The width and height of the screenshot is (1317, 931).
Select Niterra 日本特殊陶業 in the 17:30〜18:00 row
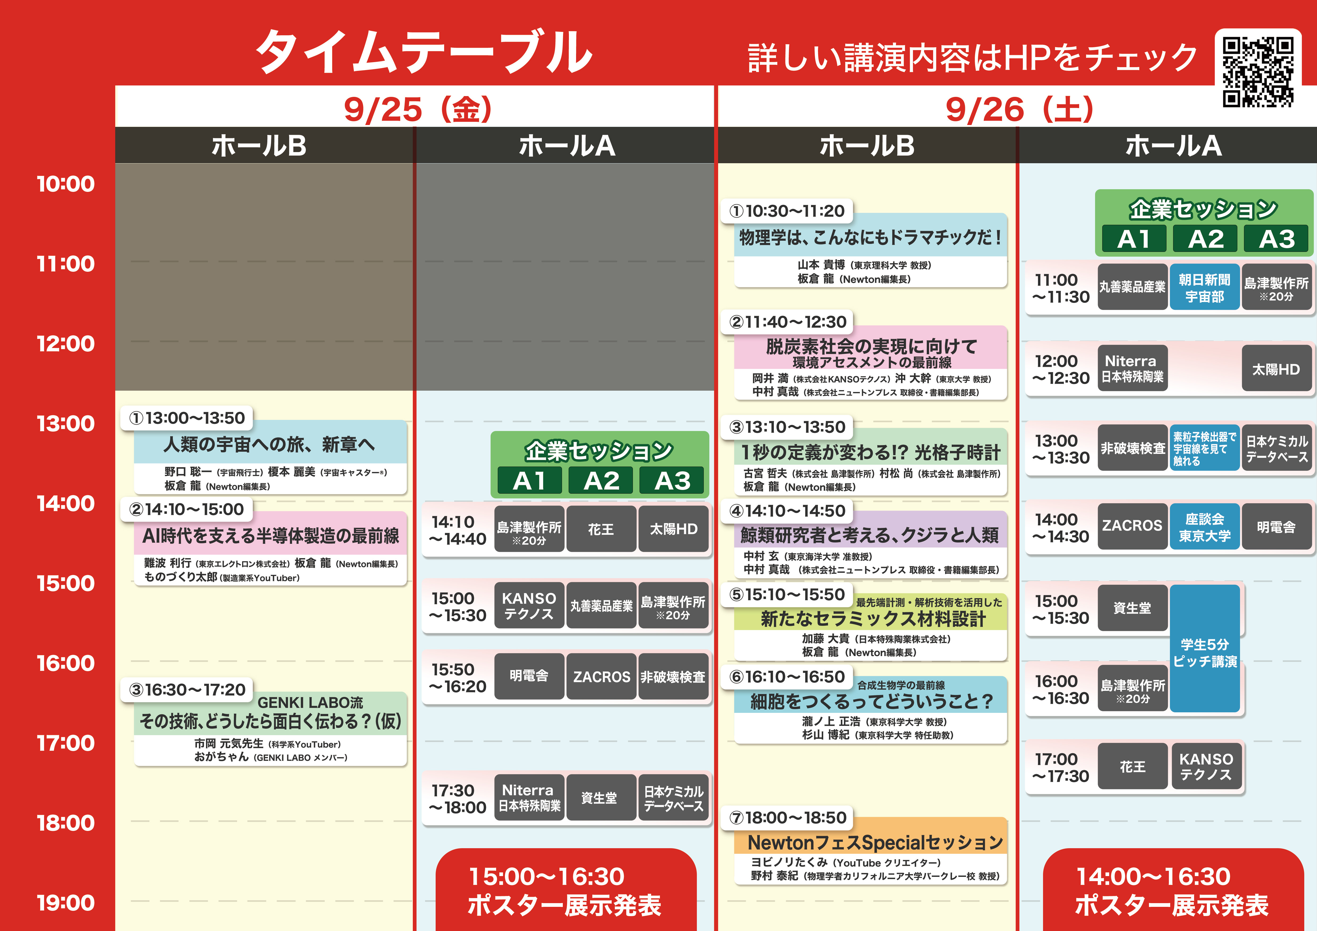point(529,798)
